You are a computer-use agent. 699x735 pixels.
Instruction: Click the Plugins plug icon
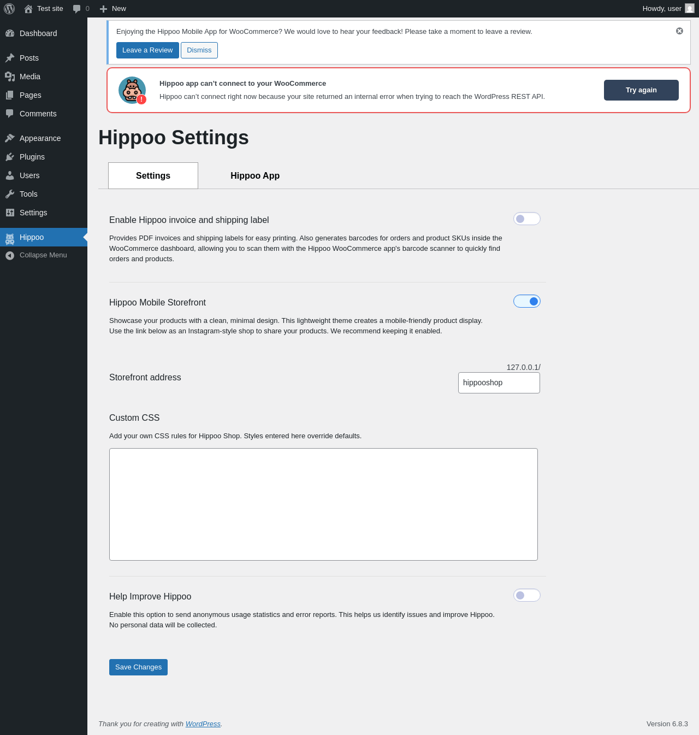click(10, 157)
